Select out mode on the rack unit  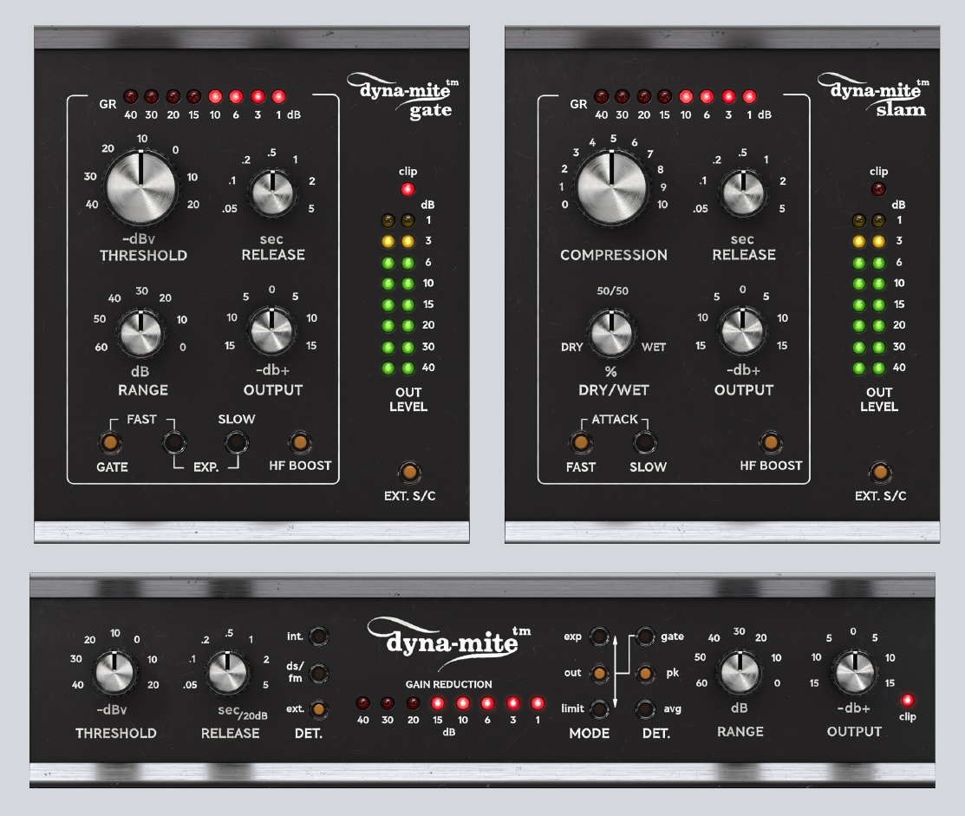599,673
